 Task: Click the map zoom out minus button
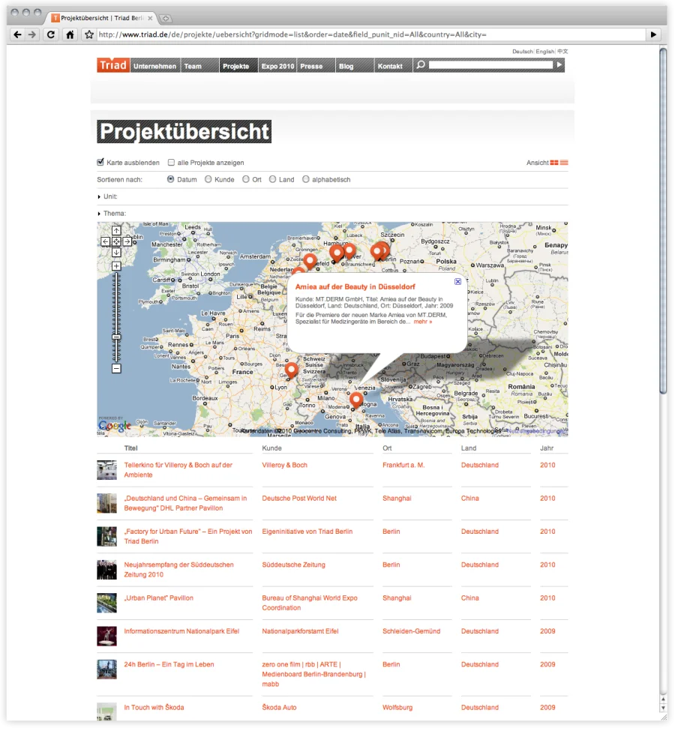coord(116,368)
